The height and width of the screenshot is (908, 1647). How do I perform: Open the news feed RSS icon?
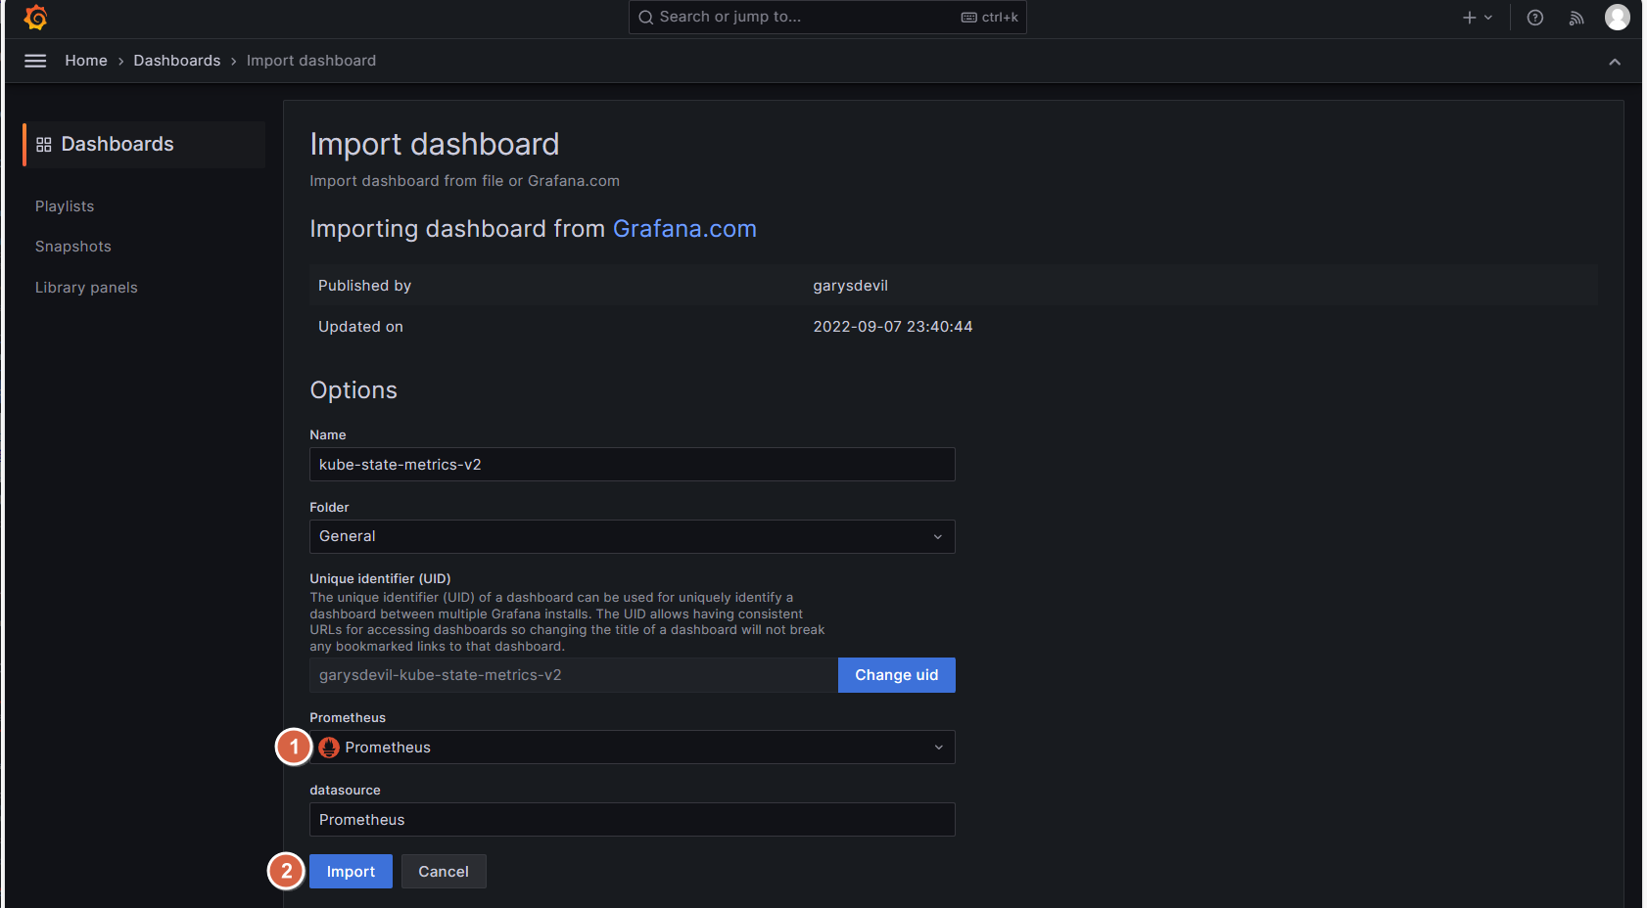tap(1576, 18)
